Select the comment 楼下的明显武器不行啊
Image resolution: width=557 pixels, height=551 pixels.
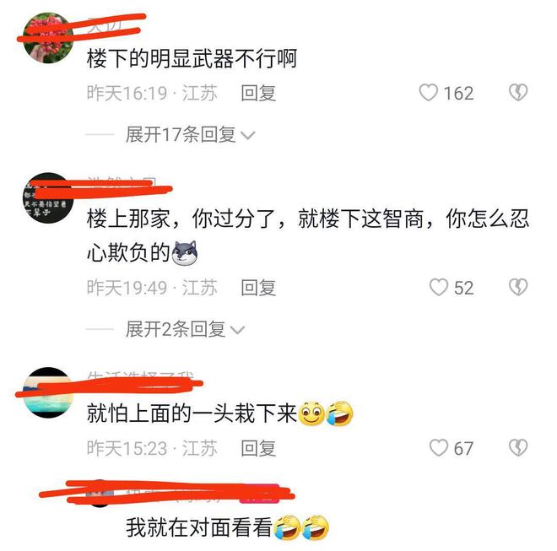[x=192, y=58]
